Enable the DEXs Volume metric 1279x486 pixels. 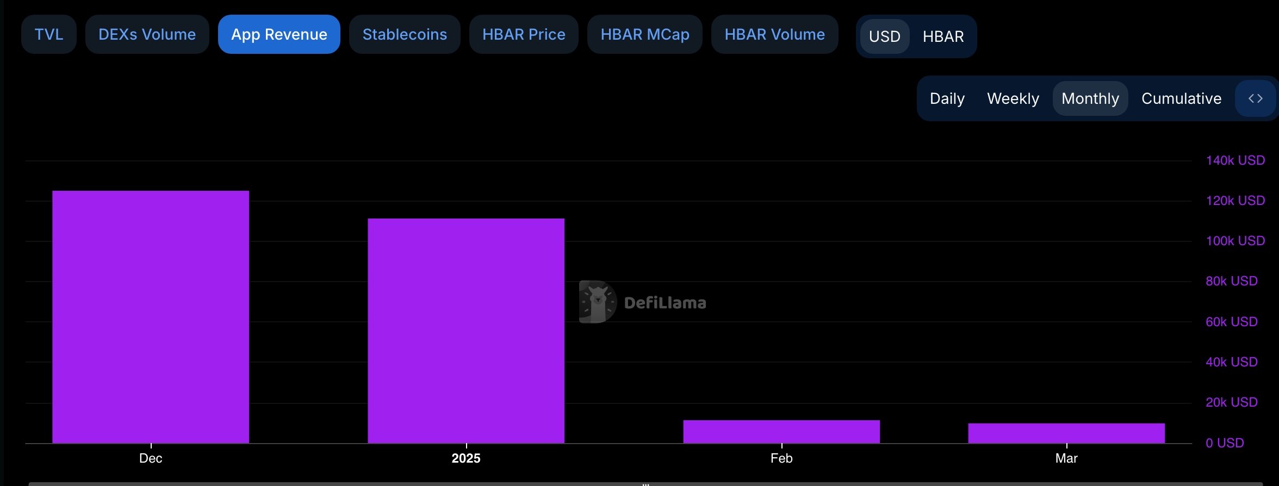tap(147, 34)
